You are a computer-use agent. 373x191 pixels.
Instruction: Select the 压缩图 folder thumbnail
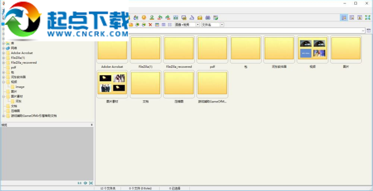point(179,84)
